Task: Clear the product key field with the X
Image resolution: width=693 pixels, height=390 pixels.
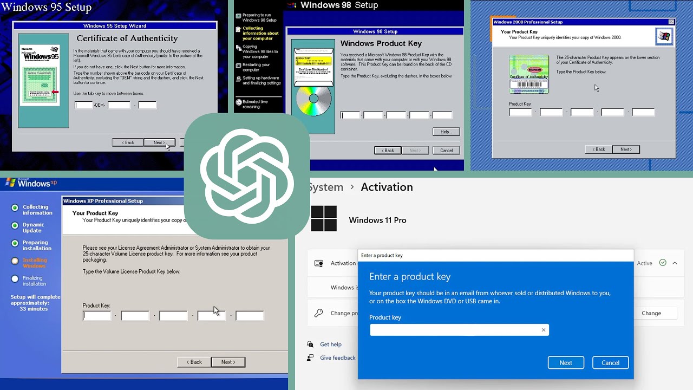Action: click(x=544, y=330)
